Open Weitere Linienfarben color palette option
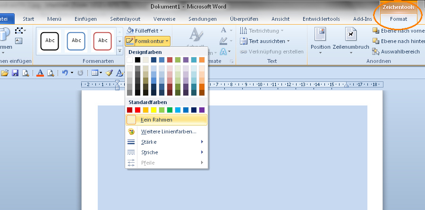The width and height of the screenshot is (425, 210). 168,131
